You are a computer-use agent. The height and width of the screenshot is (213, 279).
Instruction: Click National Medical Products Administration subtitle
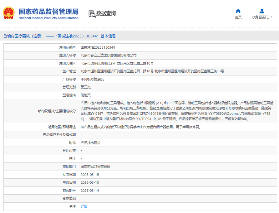[x=48, y=18]
